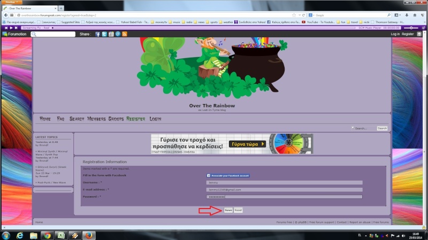Close the Over The Rainbow tab

[x=56, y=9]
